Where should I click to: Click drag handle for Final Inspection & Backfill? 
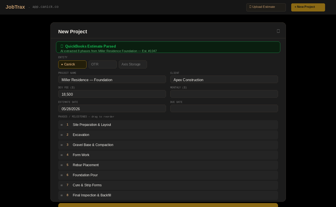(x=62, y=195)
